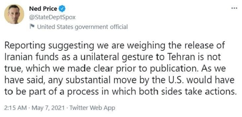Open the @StateDeptSpox handle link
Viewport: 242px width, 117px height.
(x=52, y=18)
